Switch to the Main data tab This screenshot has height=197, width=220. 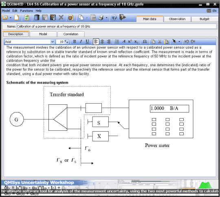click(x=150, y=19)
